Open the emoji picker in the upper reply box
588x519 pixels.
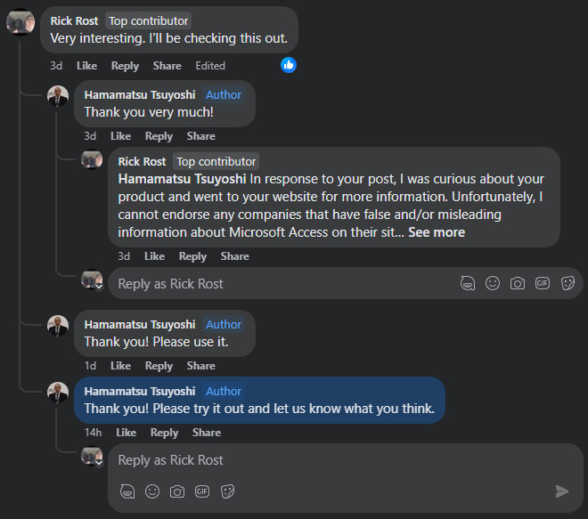point(493,283)
